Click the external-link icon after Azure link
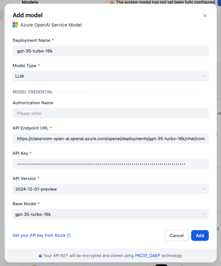The image size is (221, 266). (69, 235)
